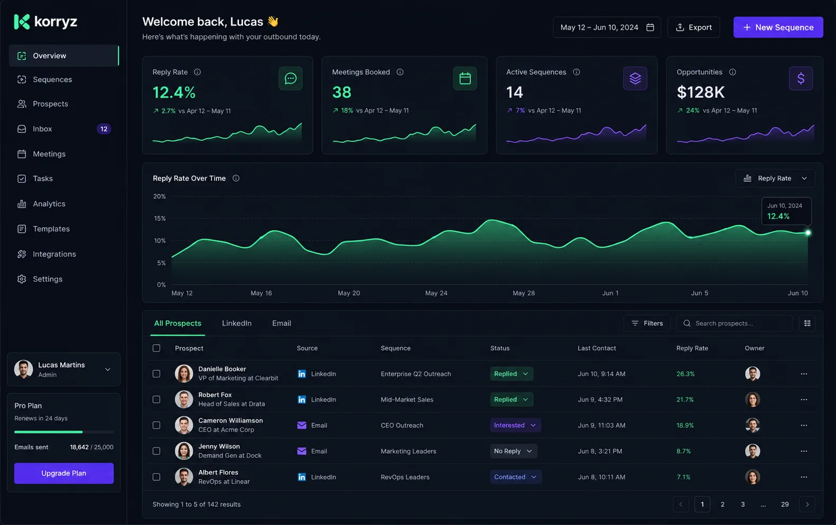
Task: Open Replied status dropdown for Danielle Booker
Action: pyautogui.click(x=512, y=374)
